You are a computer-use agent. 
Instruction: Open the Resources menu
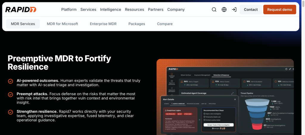click(134, 10)
